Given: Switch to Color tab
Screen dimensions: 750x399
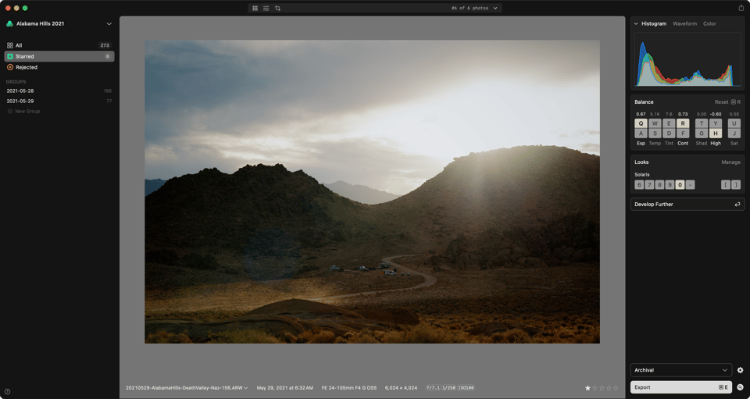Looking at the screenshot, I should pyautogui.click(x=709, y=24).
